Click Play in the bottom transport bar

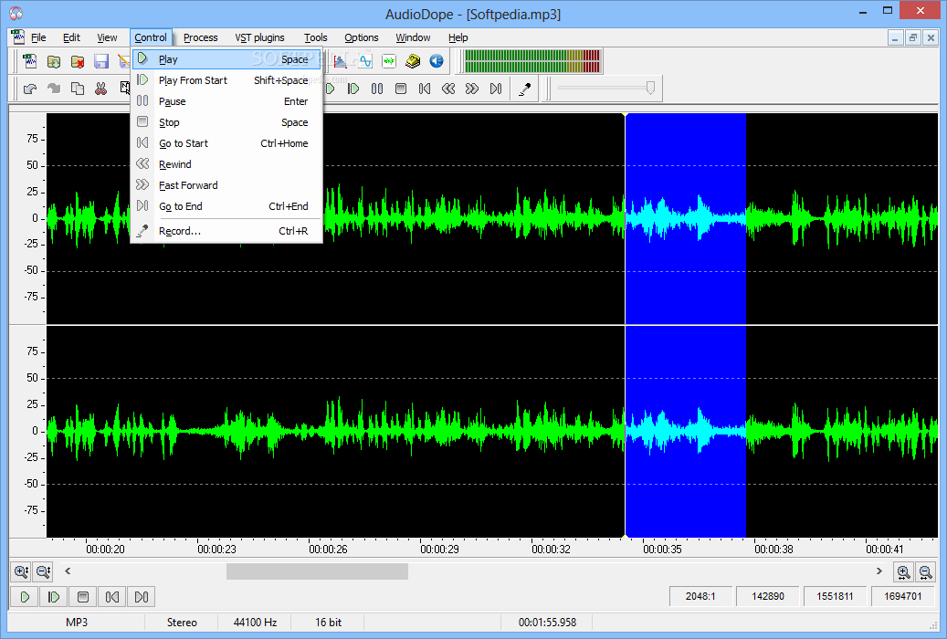pyautogui.click(x=25, y=597)
